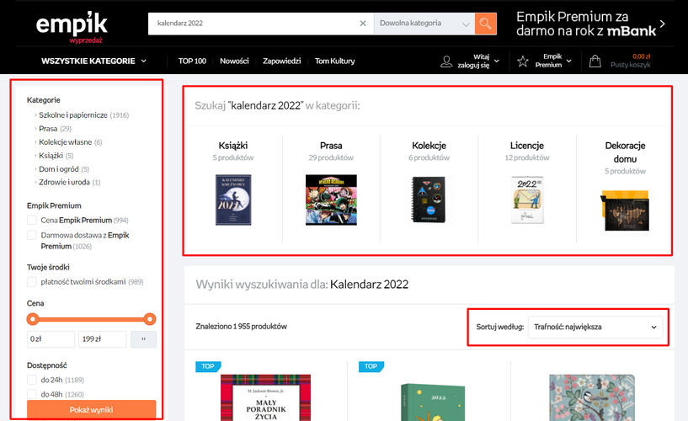688x421 pixels.
Task: Apply price range with arrow button
Action: point(143,339)
